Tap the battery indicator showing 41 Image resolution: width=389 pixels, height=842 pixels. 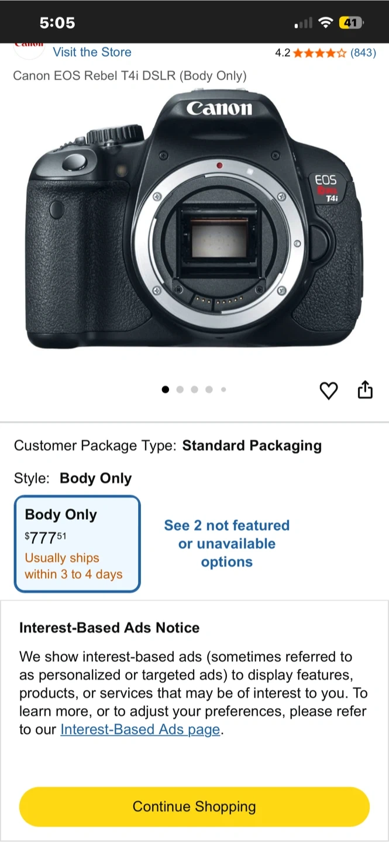pos(351,23)
